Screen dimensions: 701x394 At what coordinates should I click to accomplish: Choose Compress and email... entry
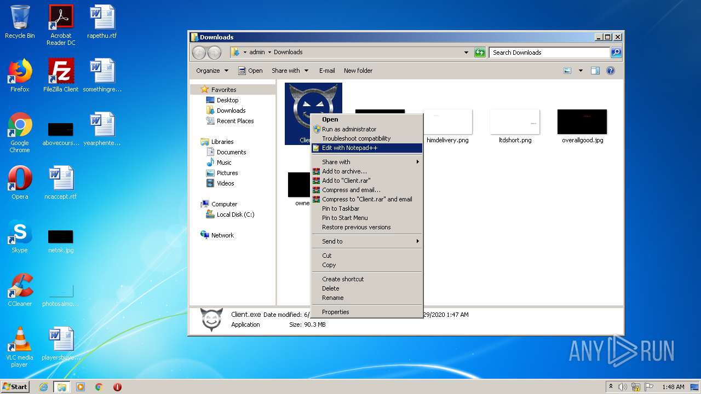click(x=367, y=190)
